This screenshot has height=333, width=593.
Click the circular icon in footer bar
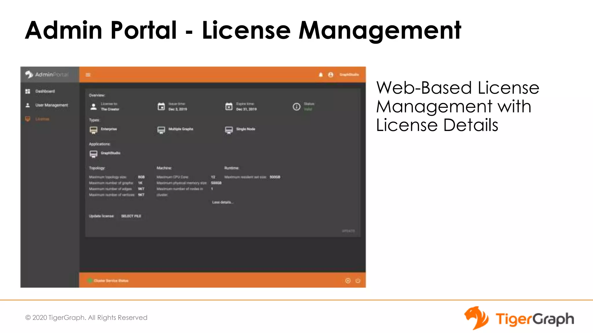348,281
